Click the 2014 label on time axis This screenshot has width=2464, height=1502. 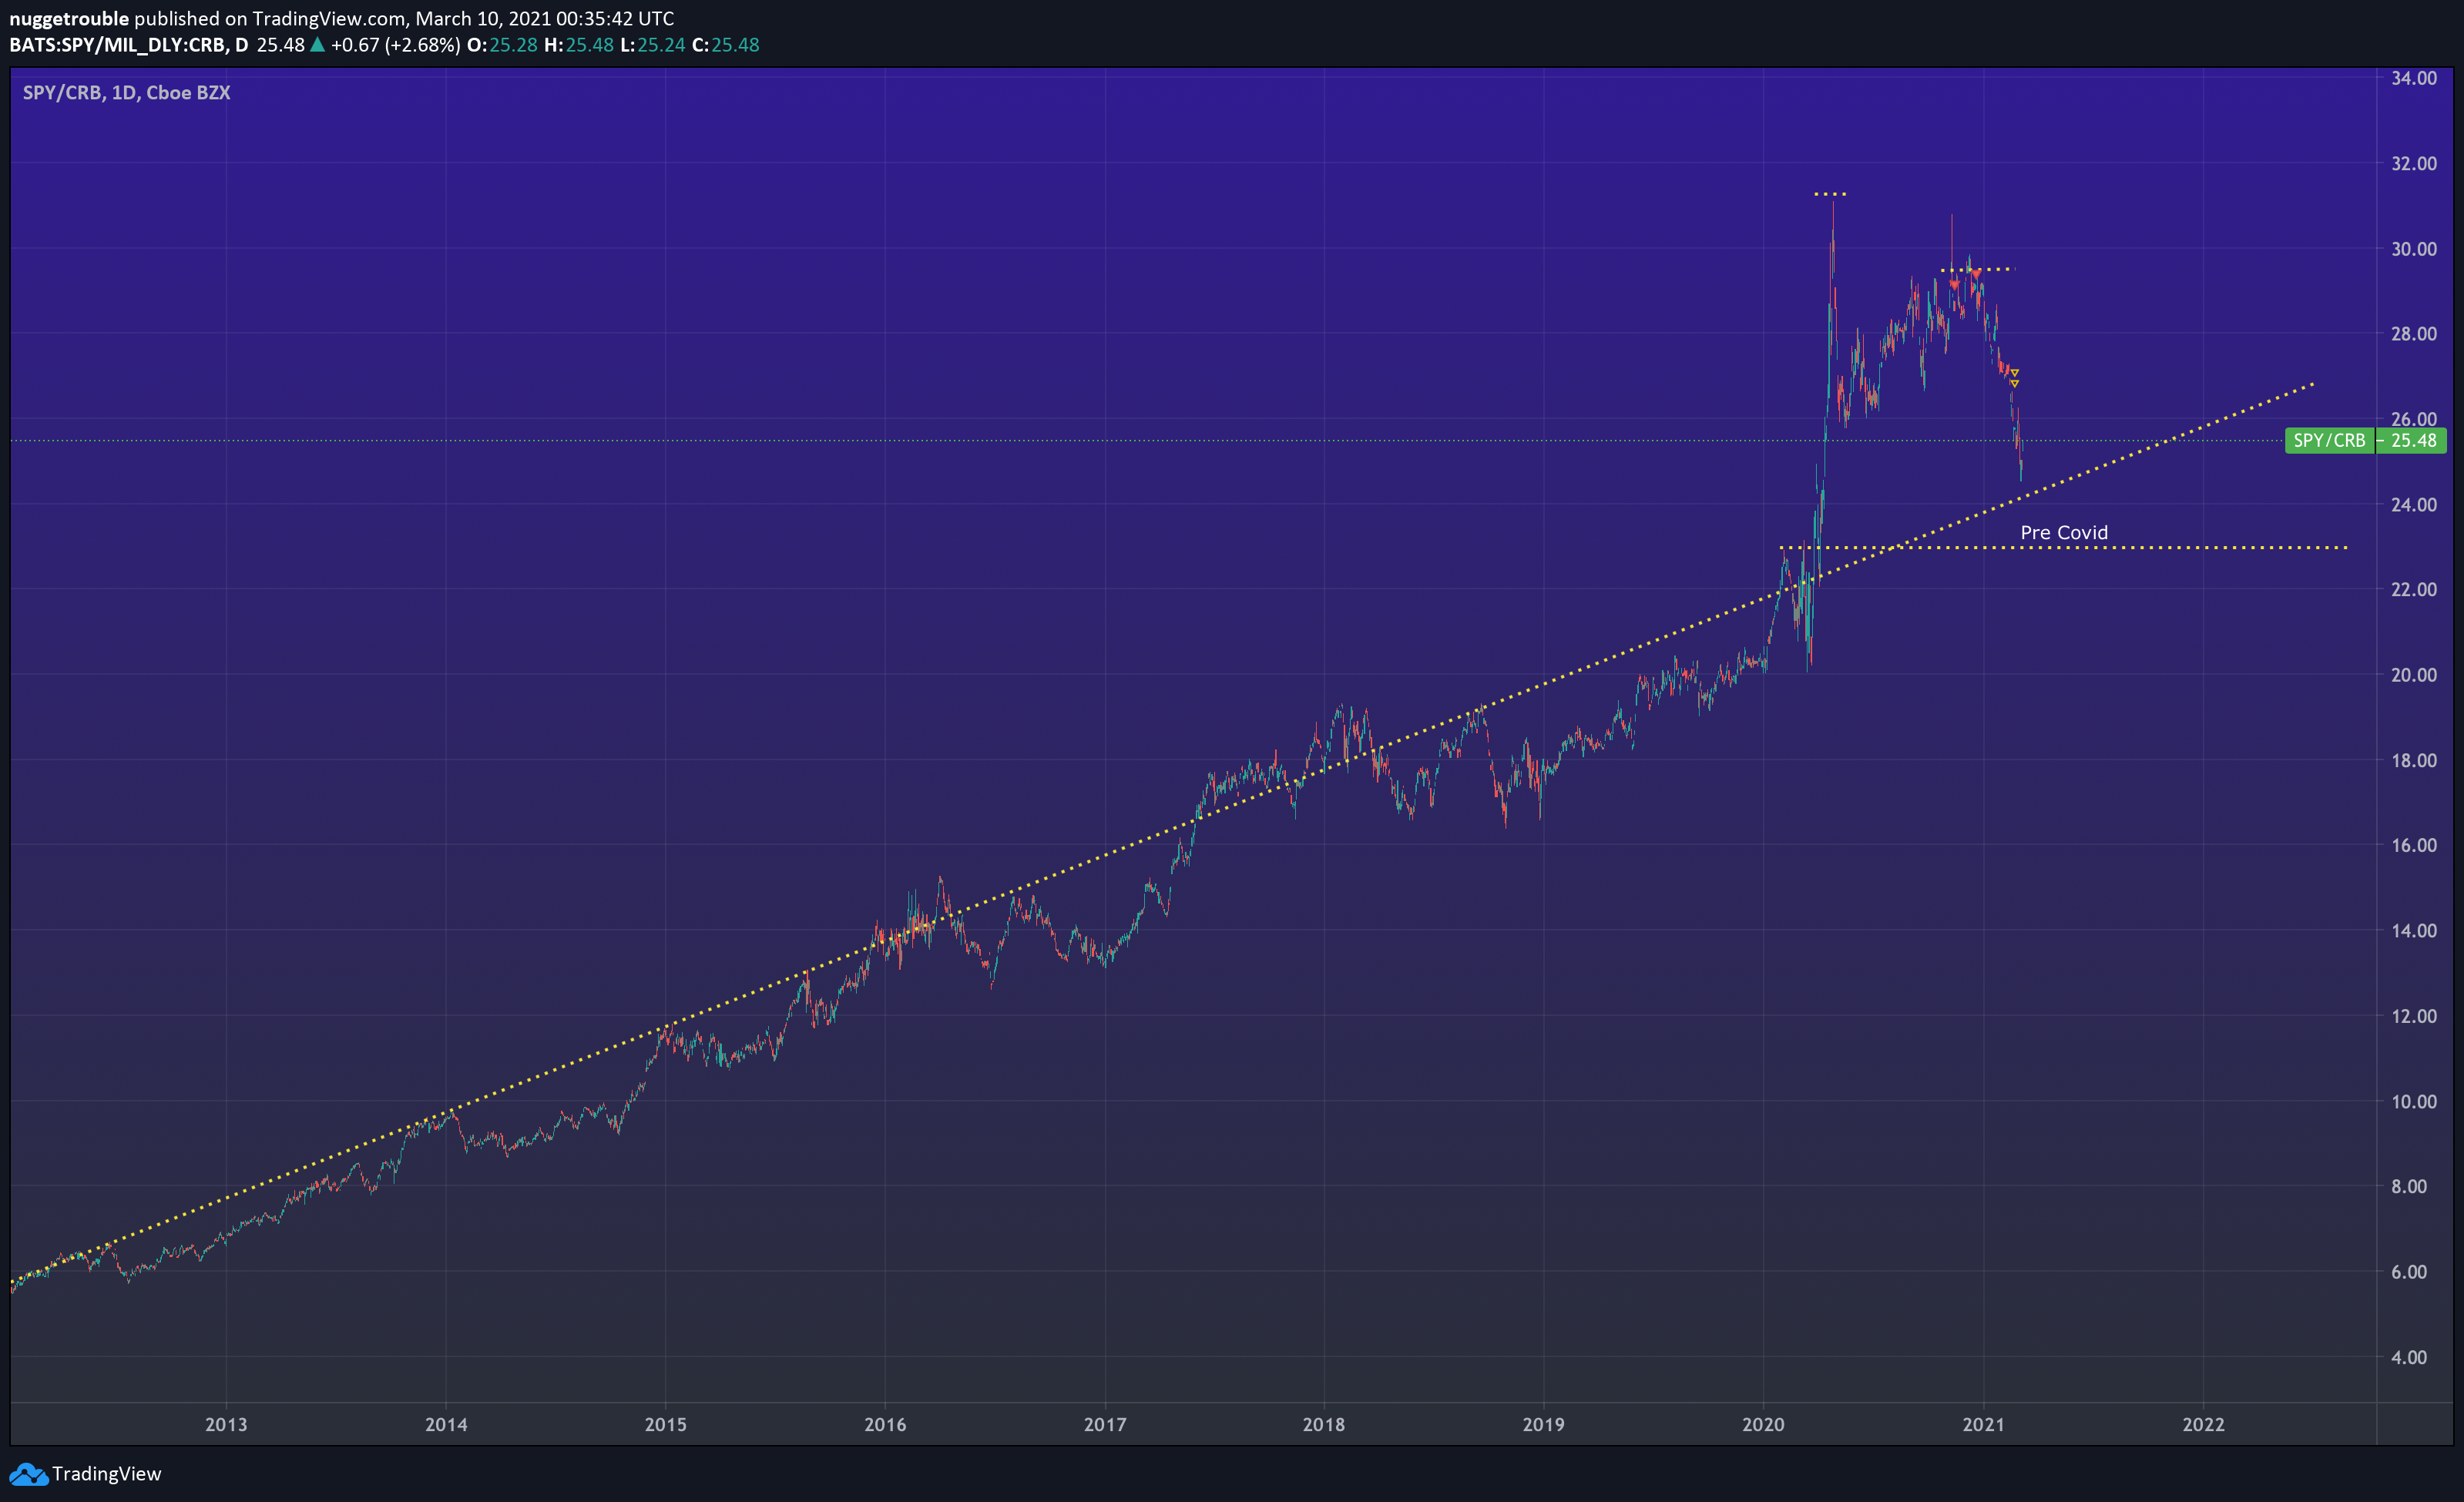(x=446, y=1424)
